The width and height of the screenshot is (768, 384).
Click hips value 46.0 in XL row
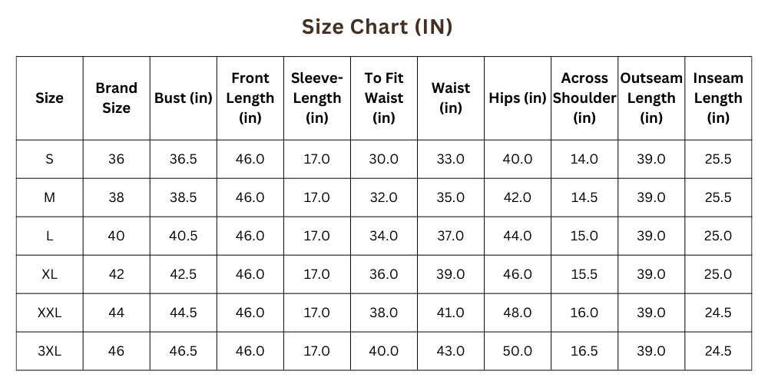(517, 274)
